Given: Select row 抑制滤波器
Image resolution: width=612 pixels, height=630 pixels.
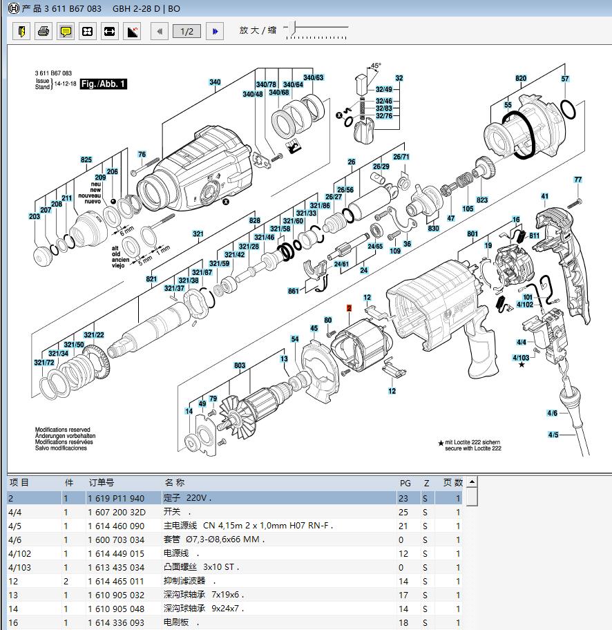Looking at the screenshot, I should point(235,581).
